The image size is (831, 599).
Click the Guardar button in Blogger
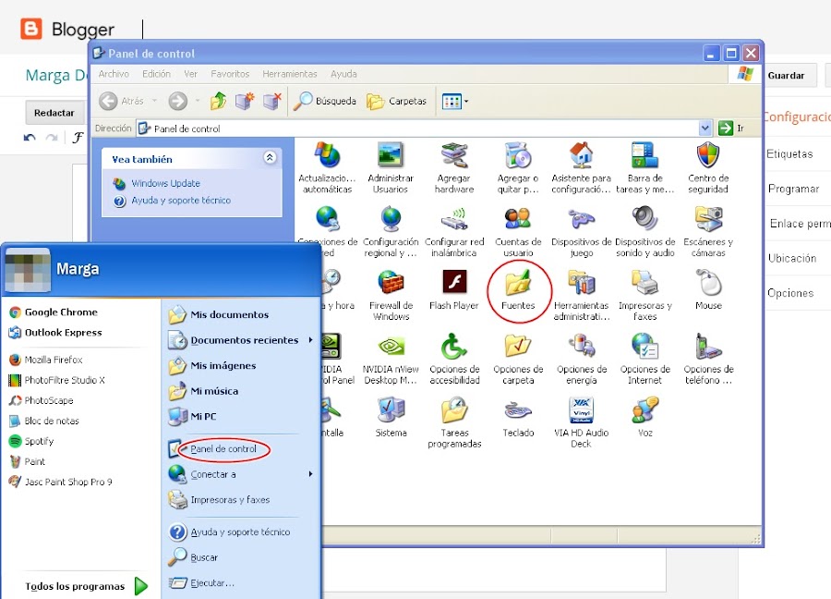pyautogui.click(x=786, y=76)
